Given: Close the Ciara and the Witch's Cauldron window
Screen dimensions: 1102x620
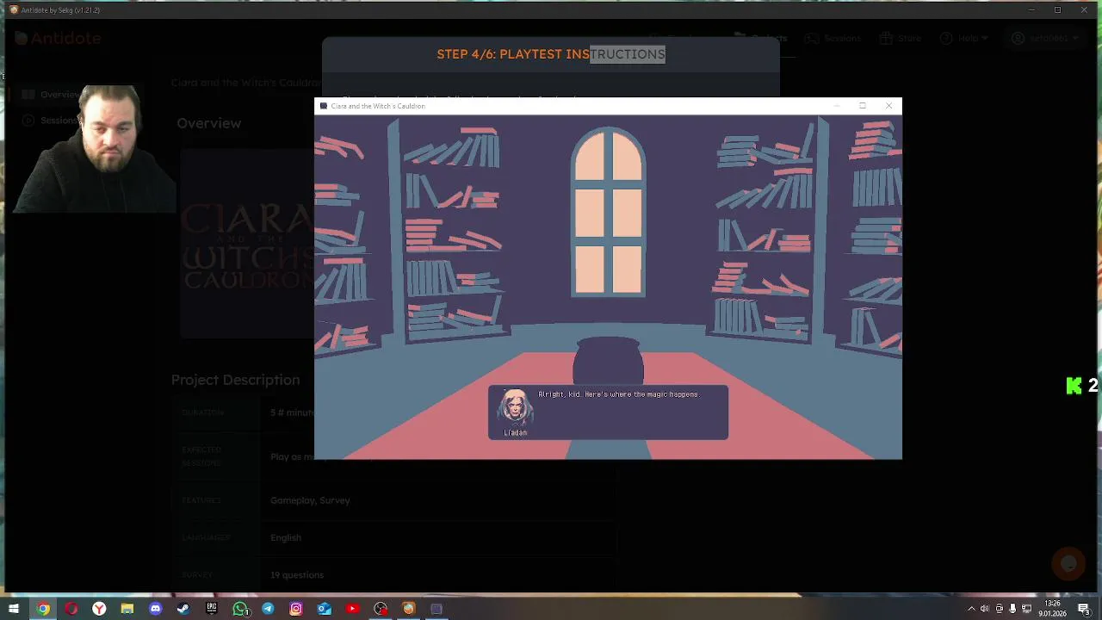Looking at the screenshot, I should pos(889,106).
